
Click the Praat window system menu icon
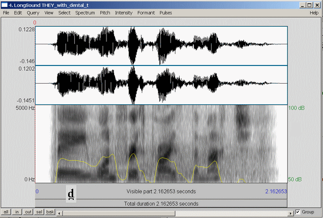[5, 5]
